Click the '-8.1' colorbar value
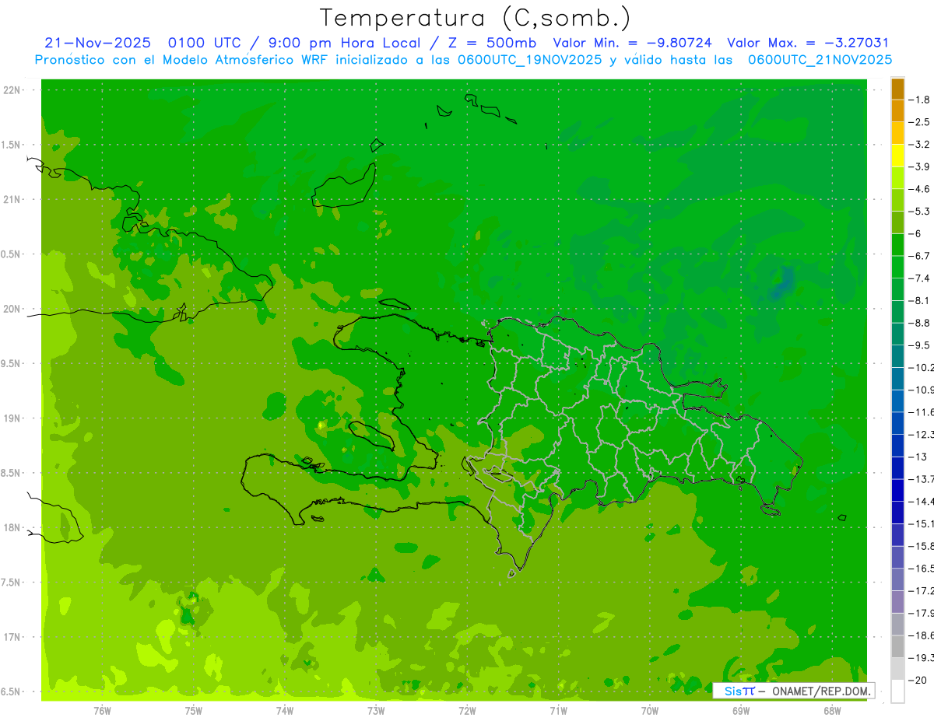Viewport: 934px width, 721px height. [921, 300]
